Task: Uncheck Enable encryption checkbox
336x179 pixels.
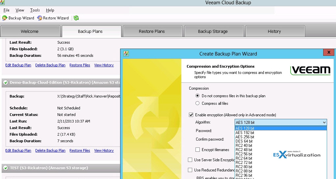Action: click(191, 115)
